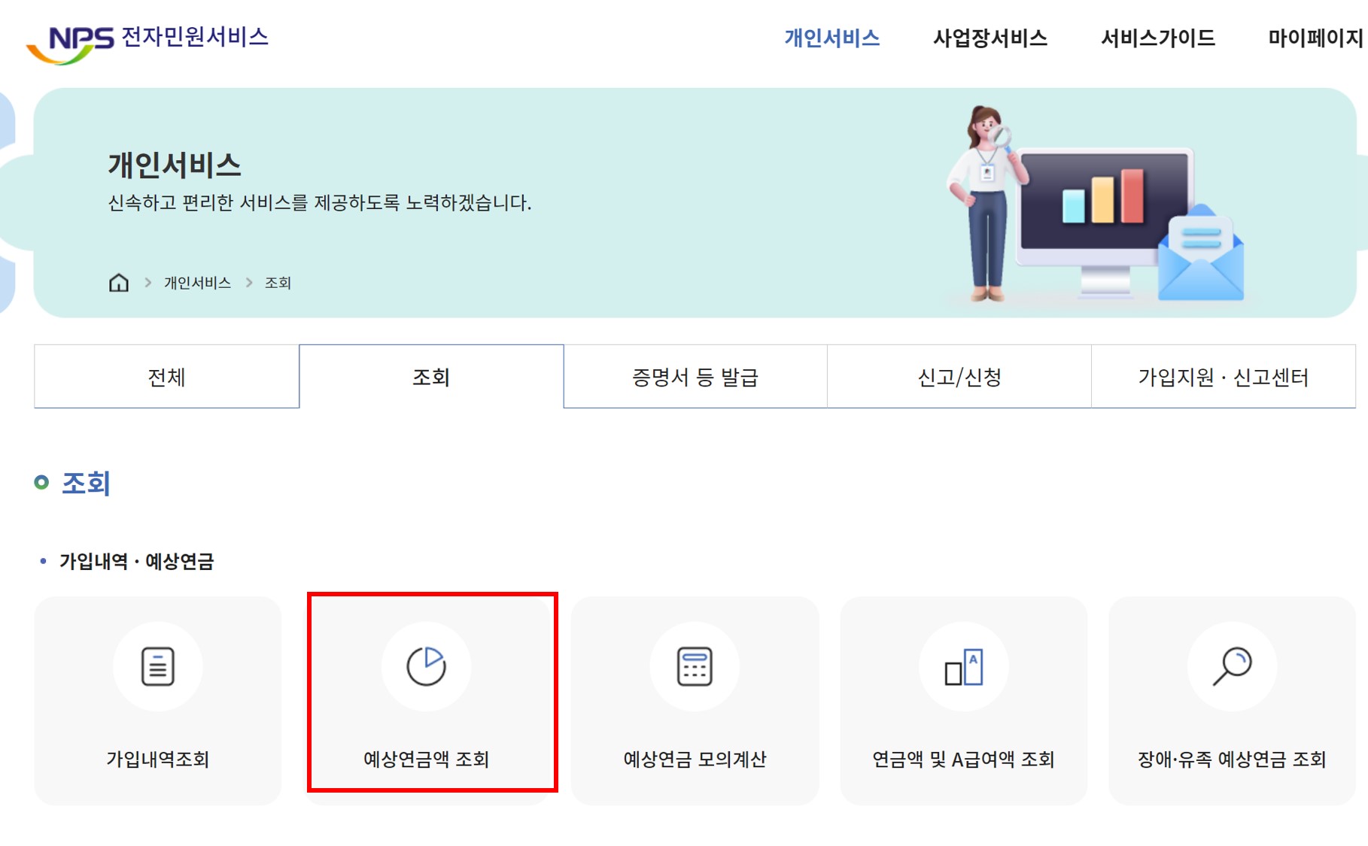Open the 가입지원 · 신고센터 tab
Image resolution: width=1368 pixels, height=846 pixels.
click(x=1224, y=377)
